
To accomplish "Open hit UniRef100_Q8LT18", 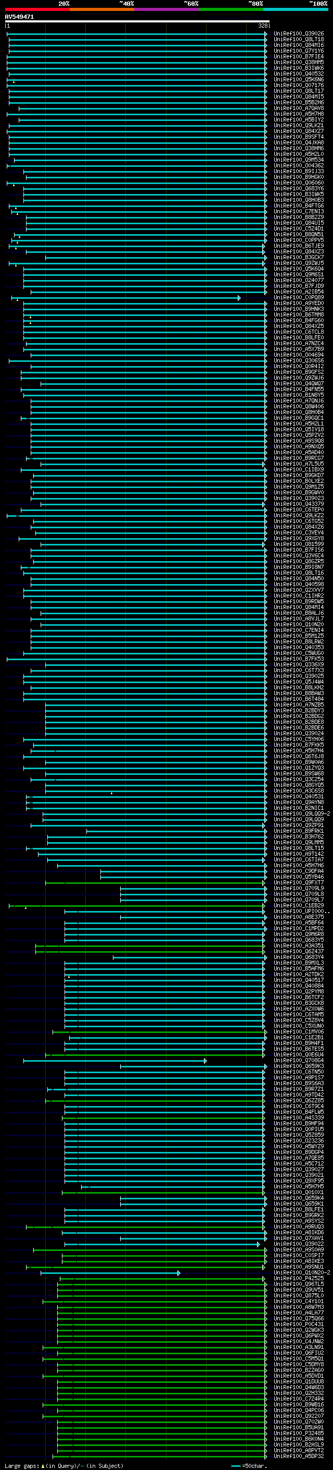I will (299, 40).
